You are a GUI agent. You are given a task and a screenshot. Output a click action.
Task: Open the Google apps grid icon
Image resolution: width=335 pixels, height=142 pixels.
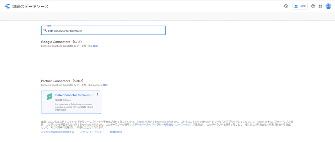pyautogui.click(x=320, y=6)
